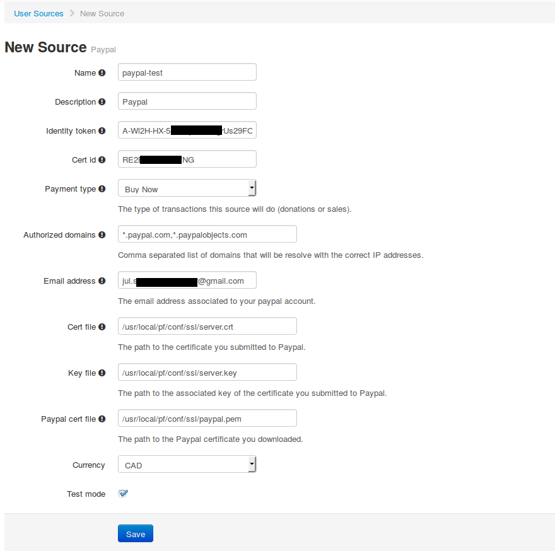Image resolution: width=555 pixels, height=551 pixels.
Task: Click into the Cert id field
Action: 187,159
